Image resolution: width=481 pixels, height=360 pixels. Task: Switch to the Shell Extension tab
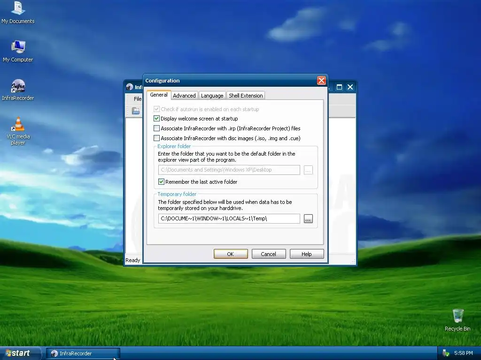[246, 96]
